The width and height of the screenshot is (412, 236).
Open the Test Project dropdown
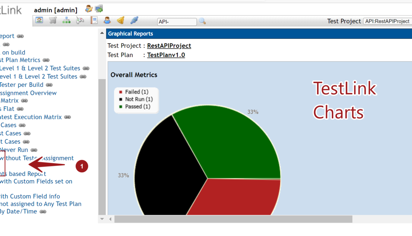pos(387,21)
